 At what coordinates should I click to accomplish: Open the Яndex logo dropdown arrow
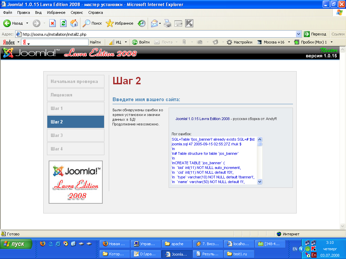coord(18,42)
